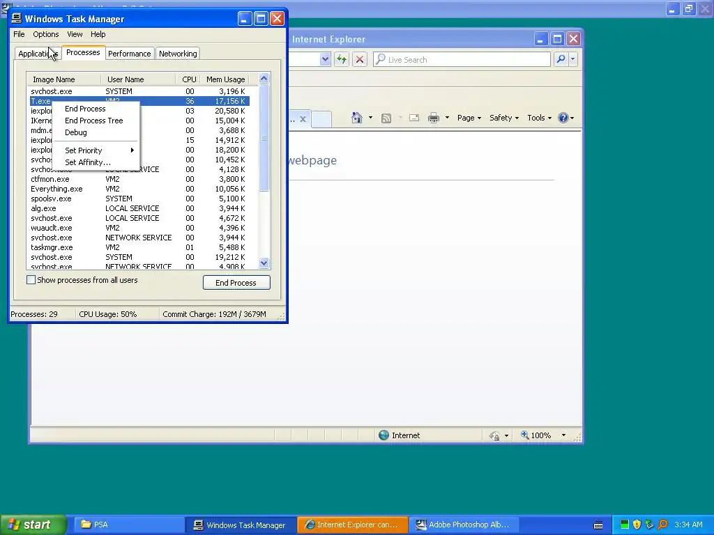The image size is (714, 535).
Task: Expand the Set Priority submenu
Action: [x=96, y=150]
